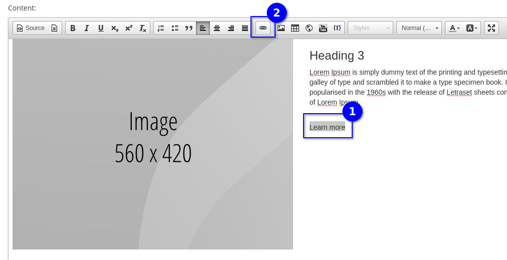Switch to Source view

[x=31, y=28]
